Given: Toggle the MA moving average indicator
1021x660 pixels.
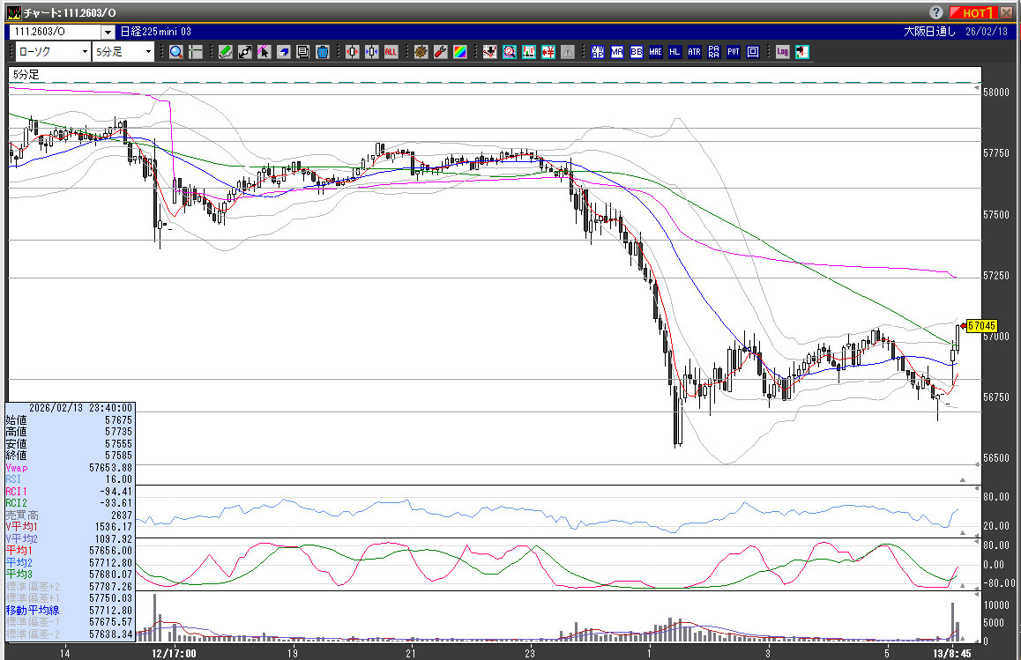Looking at the screenshot, I should tap(617, 52).
